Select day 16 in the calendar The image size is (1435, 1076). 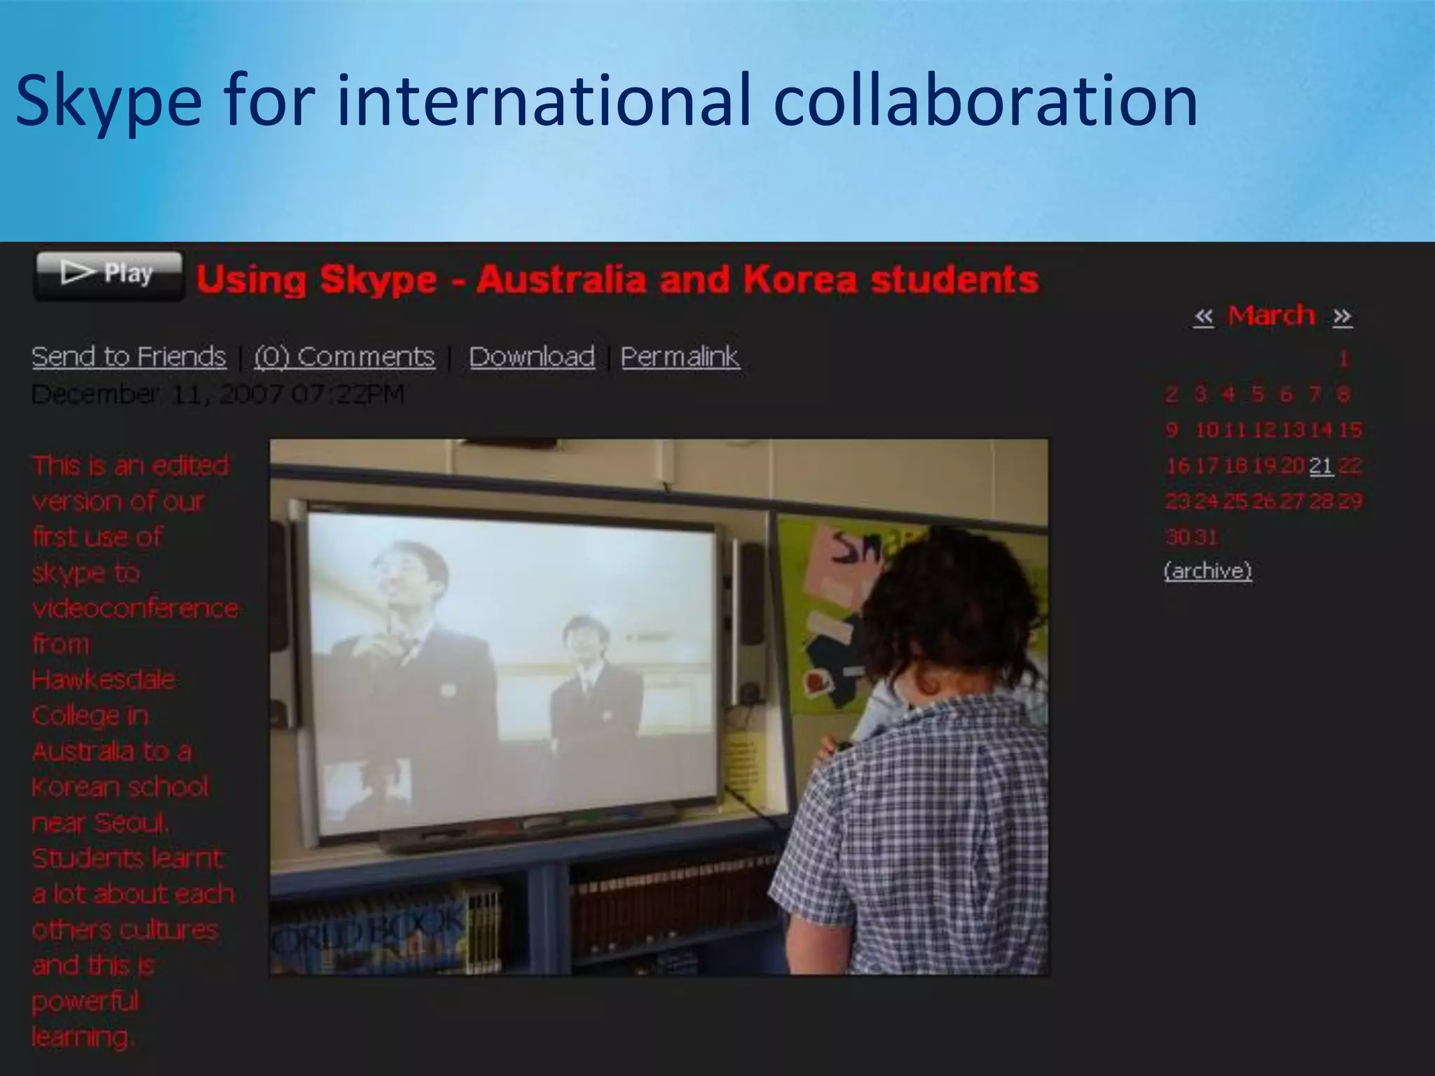point(1178,465)
